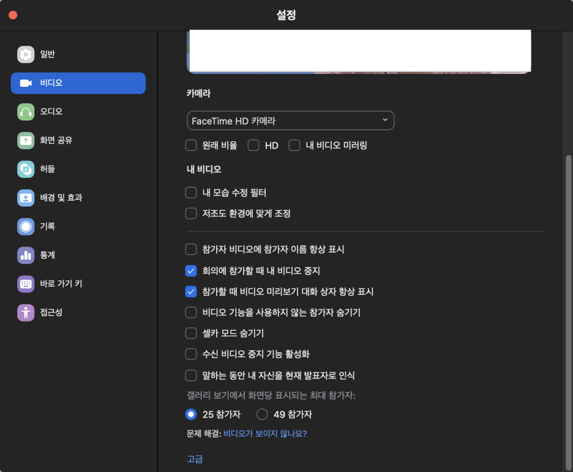
Task: Click the 접근성 accessibility icon
Action: (26, 313)
